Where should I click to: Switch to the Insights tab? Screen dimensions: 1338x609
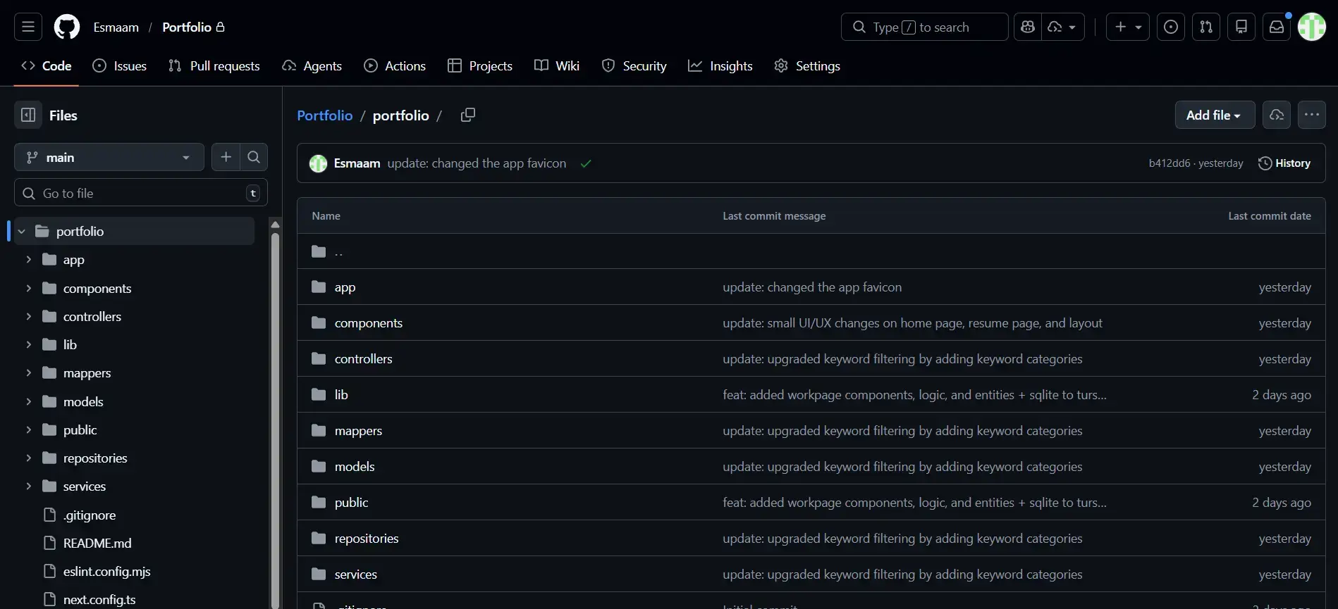pos(720,66)
